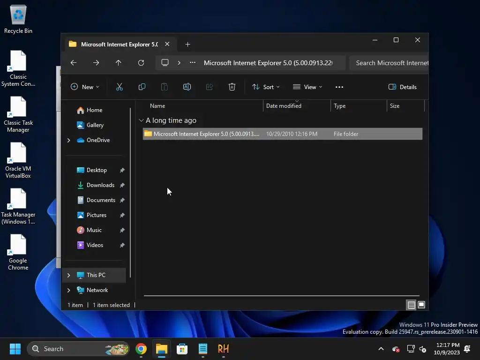Image resolution: width=480 pixels, height=360 pixels.
Task: Open the clock showing 12:17 PM
Action: [447, 349]
